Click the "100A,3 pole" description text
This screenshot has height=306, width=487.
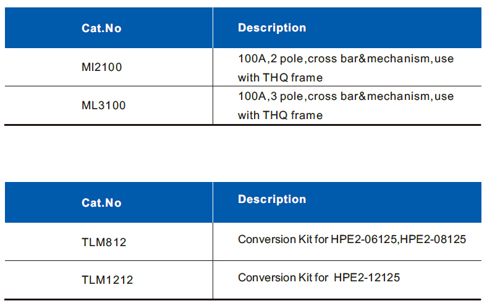(x=270, y=97)
